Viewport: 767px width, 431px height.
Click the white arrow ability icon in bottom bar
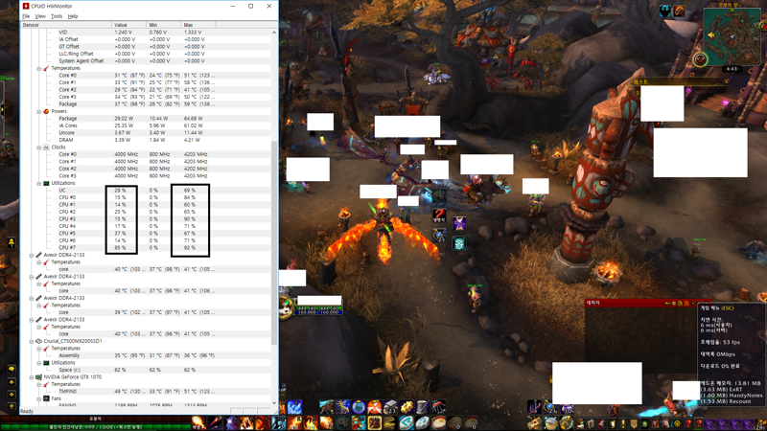click(x=407, y=422)
